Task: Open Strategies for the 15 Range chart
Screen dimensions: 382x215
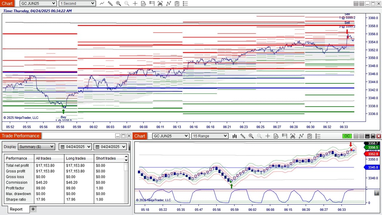Action: pos(301,136)
